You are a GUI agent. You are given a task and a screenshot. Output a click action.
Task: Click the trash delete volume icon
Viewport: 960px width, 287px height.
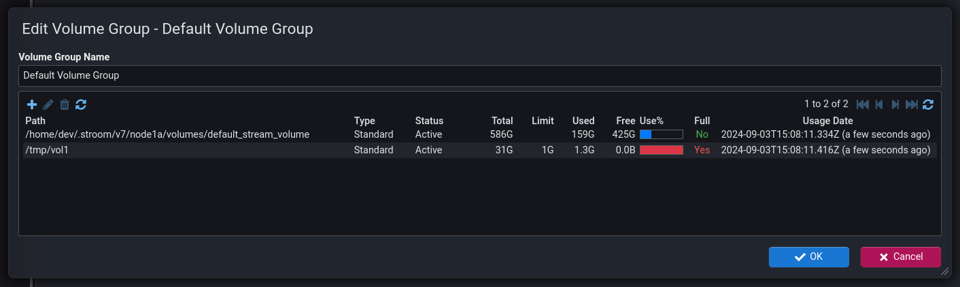[x=65, y=104]
